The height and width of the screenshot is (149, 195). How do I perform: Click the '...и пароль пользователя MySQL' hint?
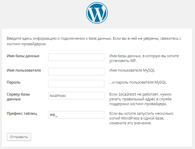coord(138,82)
